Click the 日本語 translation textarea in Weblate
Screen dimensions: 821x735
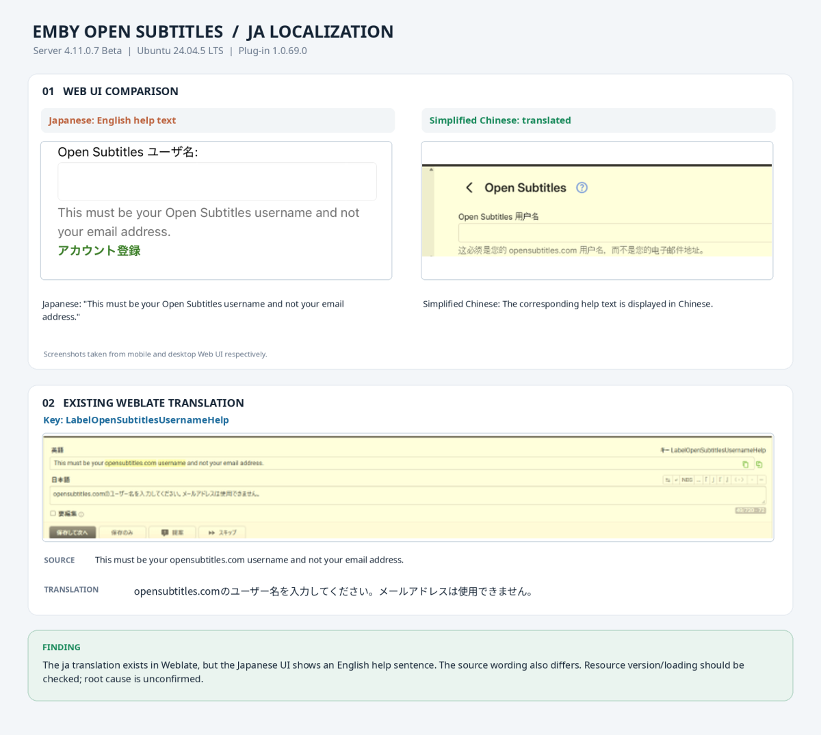tap(408, 495)
